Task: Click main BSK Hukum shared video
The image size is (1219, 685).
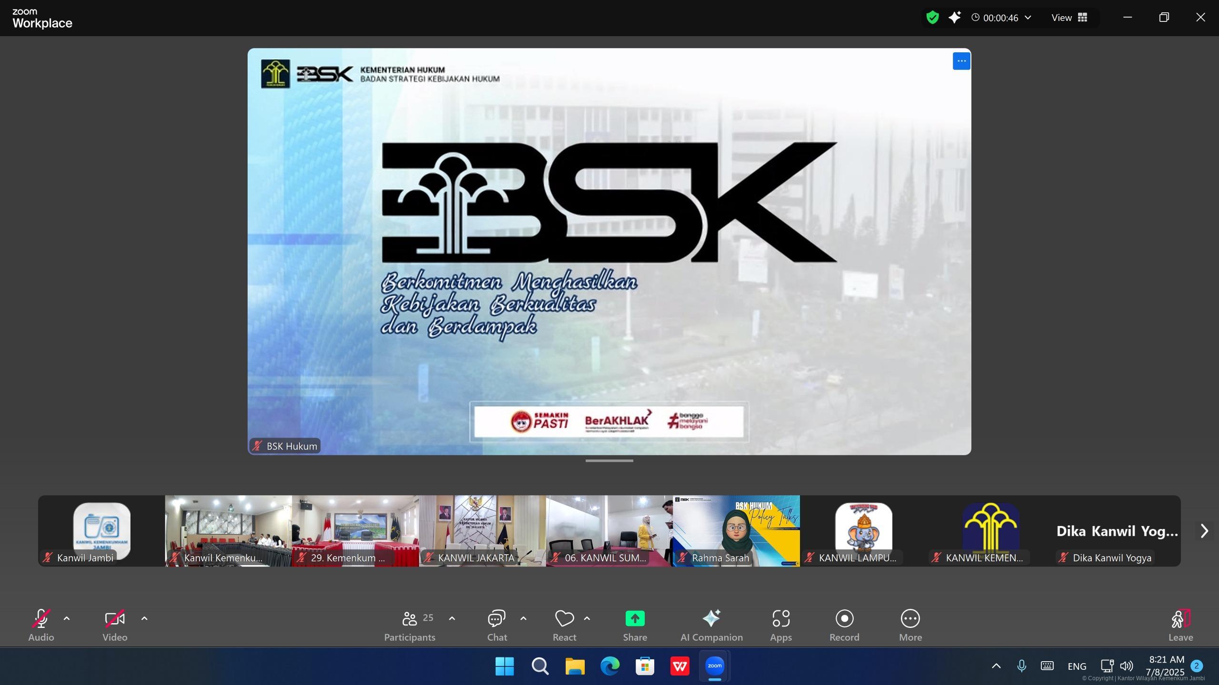Action: coord(609,251)
